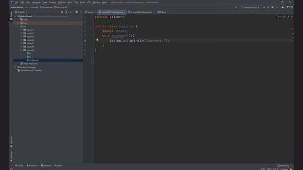
Task: Click the method name in breadcrumb bar
Action: click(x=61, y=8)
